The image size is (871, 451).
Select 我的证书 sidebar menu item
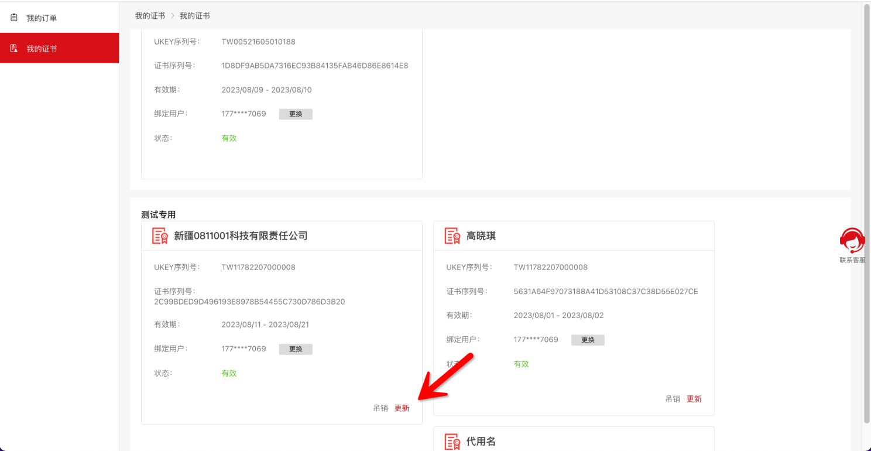pyautogui.click(x=42, y=49)
